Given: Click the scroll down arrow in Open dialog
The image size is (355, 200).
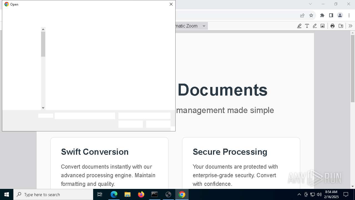Looking at the screenshot, I should pyautogui.click(x=43, y=108).
